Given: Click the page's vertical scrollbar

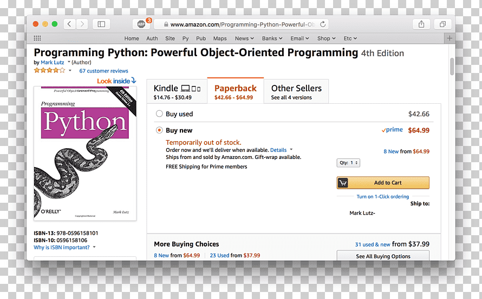Looking at the screenshot, I should point(452,67).
